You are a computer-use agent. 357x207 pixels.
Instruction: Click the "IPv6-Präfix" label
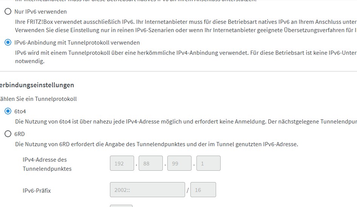(37, 190)
